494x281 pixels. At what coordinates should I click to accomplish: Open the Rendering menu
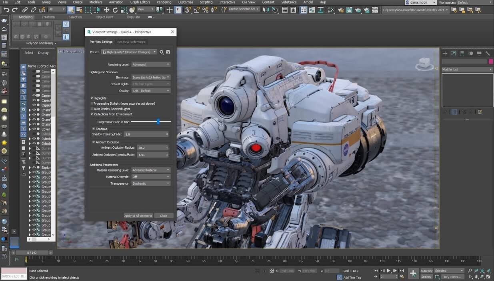coord(164,2)
